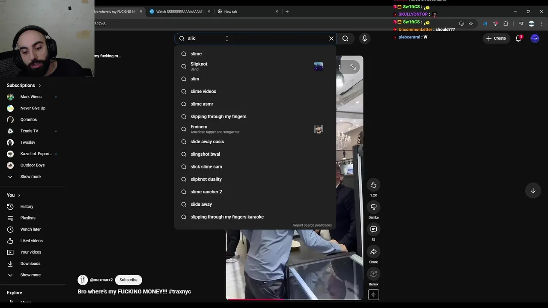Remix this Short
The height and width of the screenshot is (308, 548).
point(373,274)
